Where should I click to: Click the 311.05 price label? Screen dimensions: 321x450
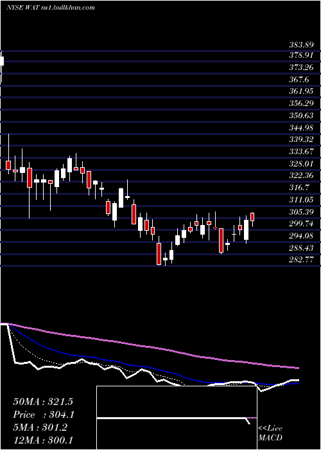tap(301, 199)
